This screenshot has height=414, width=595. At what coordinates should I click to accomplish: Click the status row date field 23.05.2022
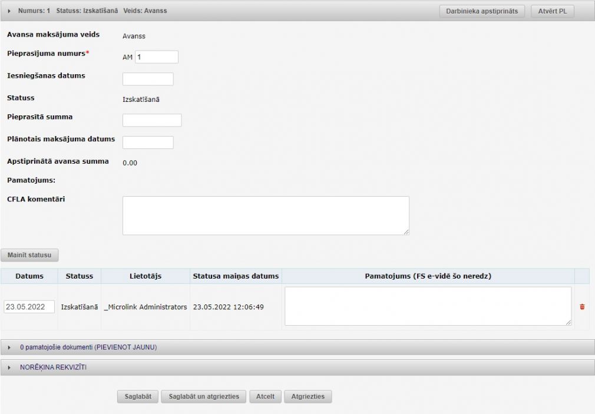tap(29, 307)
